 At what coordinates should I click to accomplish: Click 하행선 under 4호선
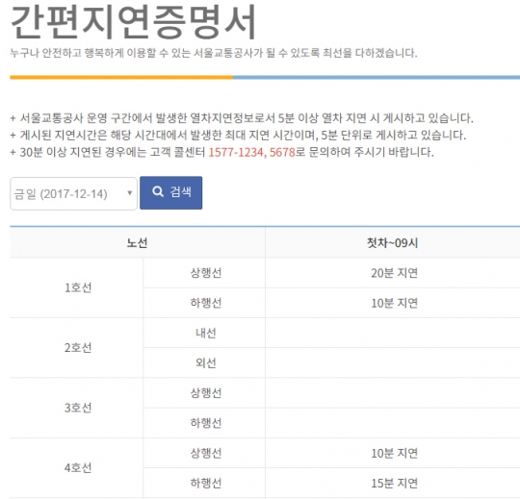(x=206, y=483)
